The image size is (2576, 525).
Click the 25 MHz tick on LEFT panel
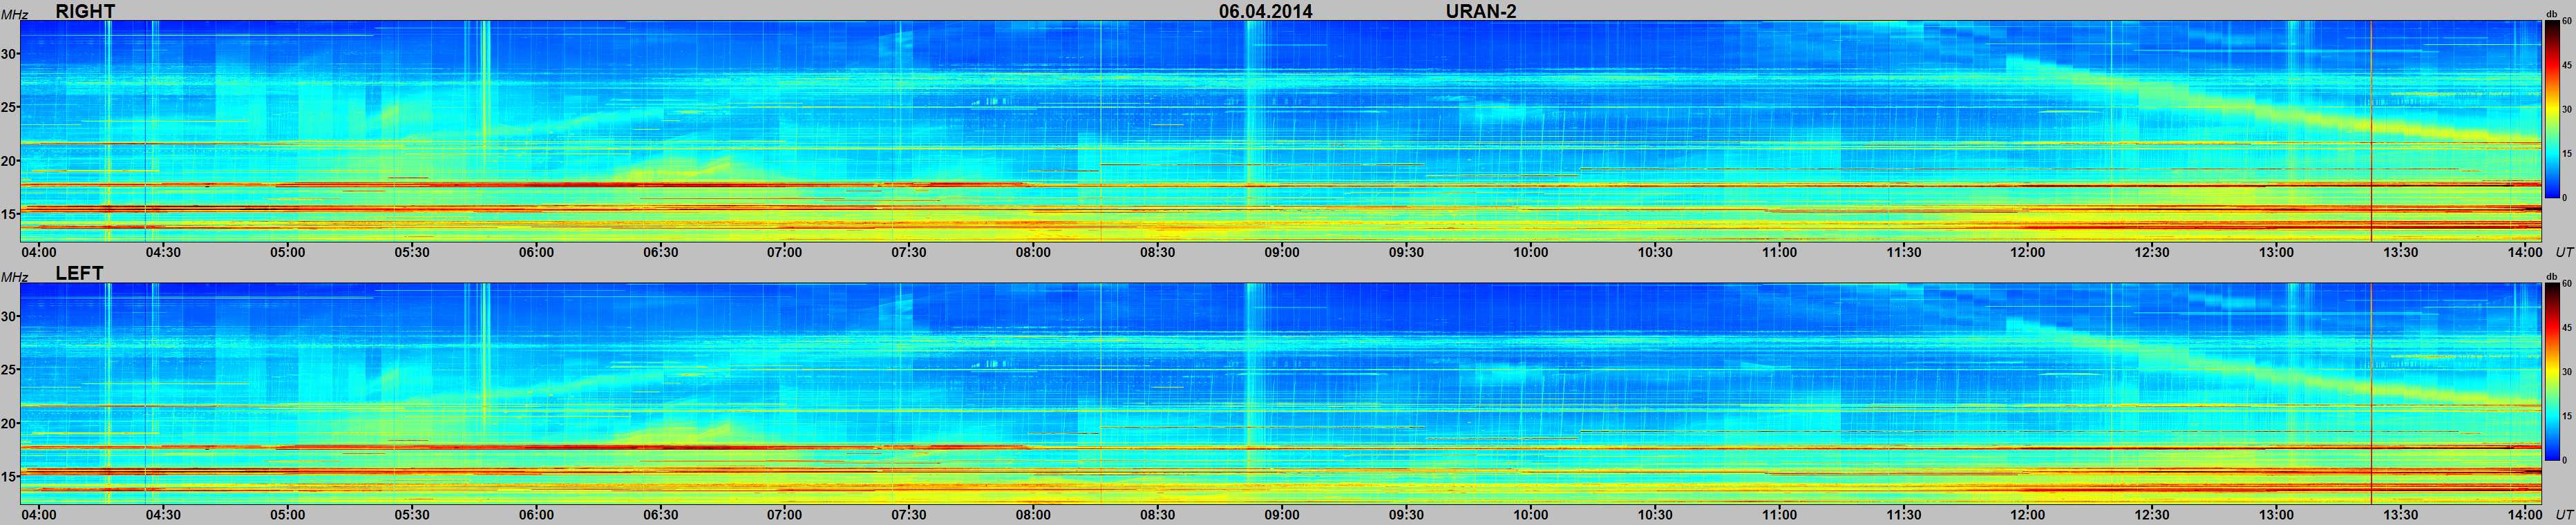point(10,370)
